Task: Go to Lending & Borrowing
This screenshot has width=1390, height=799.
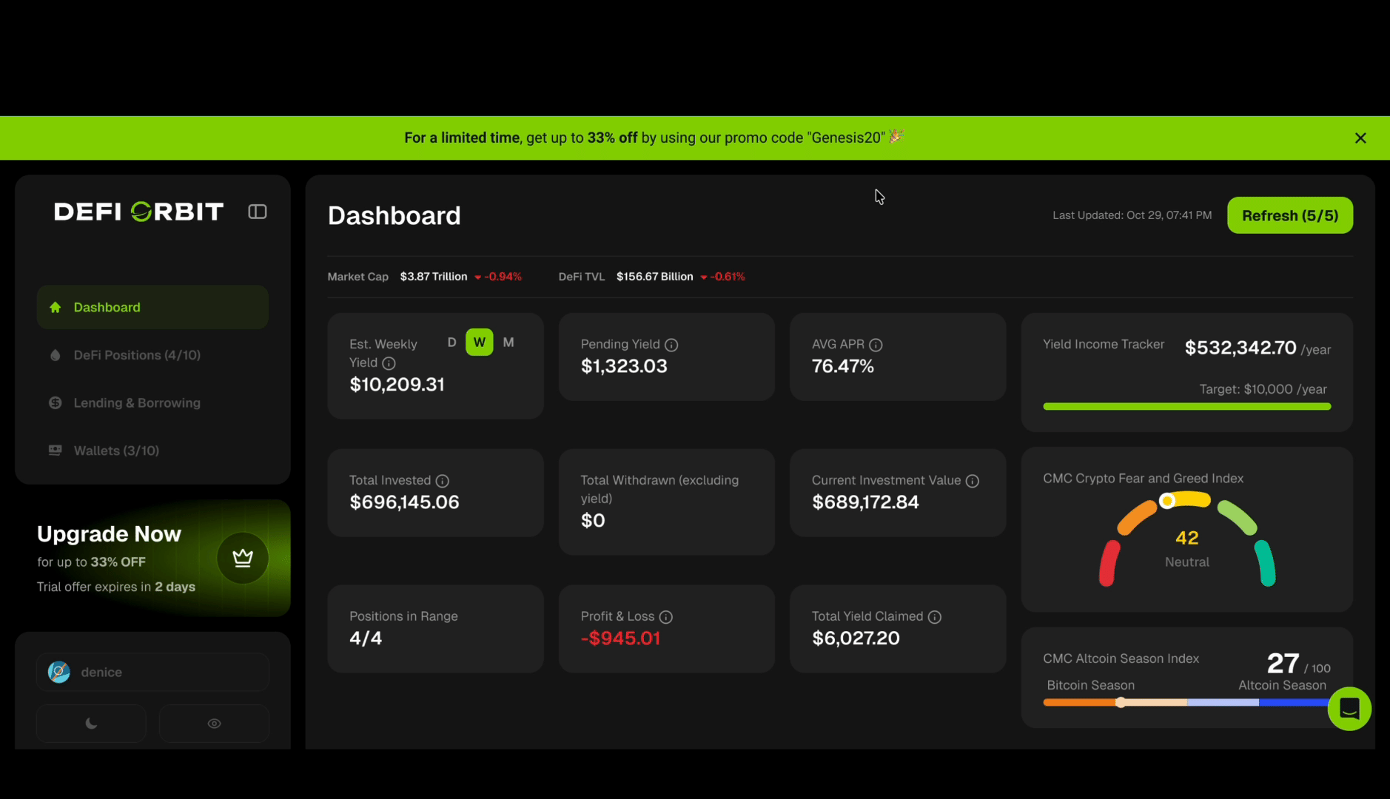Action: click(137, 403)
